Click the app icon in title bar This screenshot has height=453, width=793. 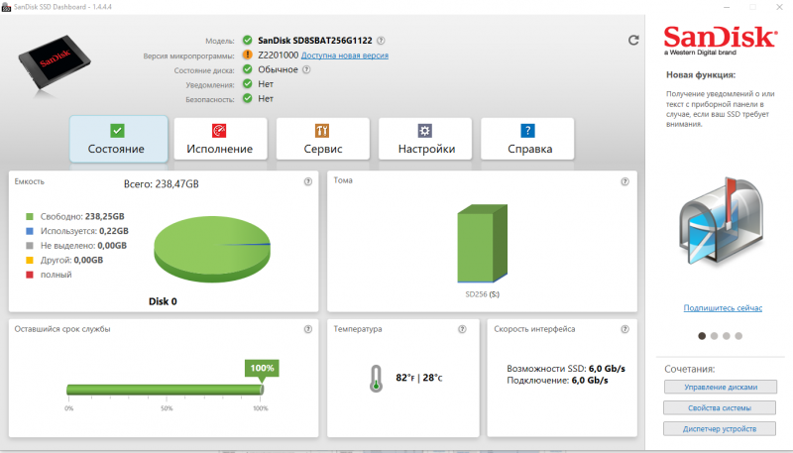[x=6, y=7]
